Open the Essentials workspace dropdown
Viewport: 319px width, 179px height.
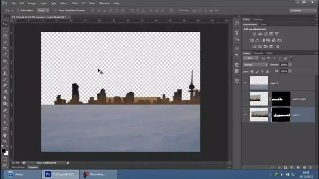tap(303, 11)
